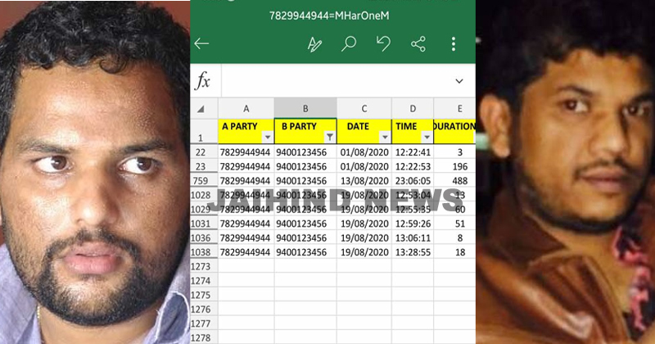Image resolution: width=655 pixels, height=344 pixels.
Task: Tap the share icon
Action: click(x=418, y=44)
